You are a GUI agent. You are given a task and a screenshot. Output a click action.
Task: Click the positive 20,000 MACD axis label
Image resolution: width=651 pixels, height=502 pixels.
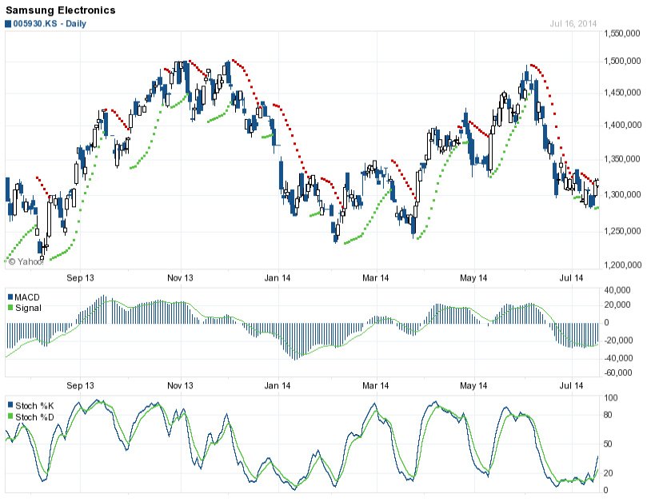coord(617,305)
